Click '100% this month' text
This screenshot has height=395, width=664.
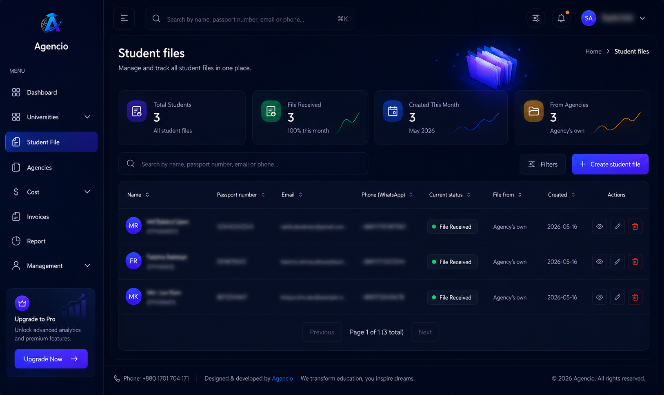tap(308, 131)
